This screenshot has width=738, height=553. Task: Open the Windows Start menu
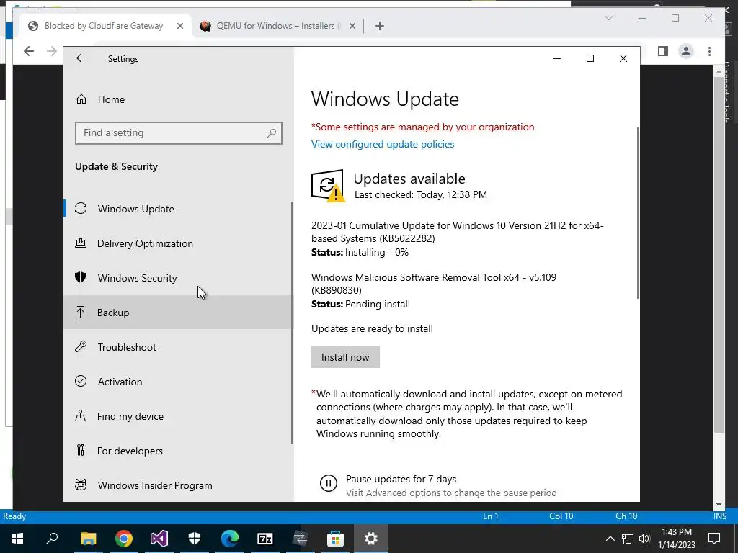pos(17,539)
